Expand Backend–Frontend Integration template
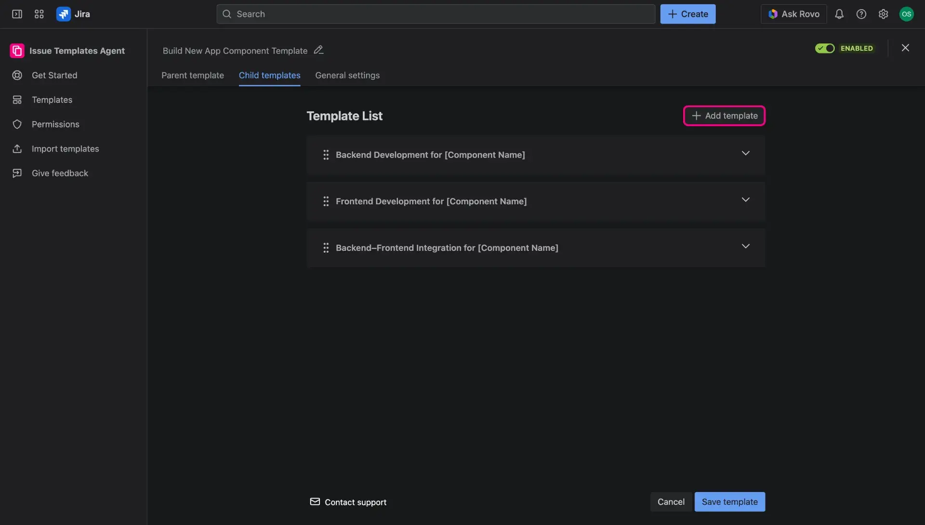 point(746,246)
